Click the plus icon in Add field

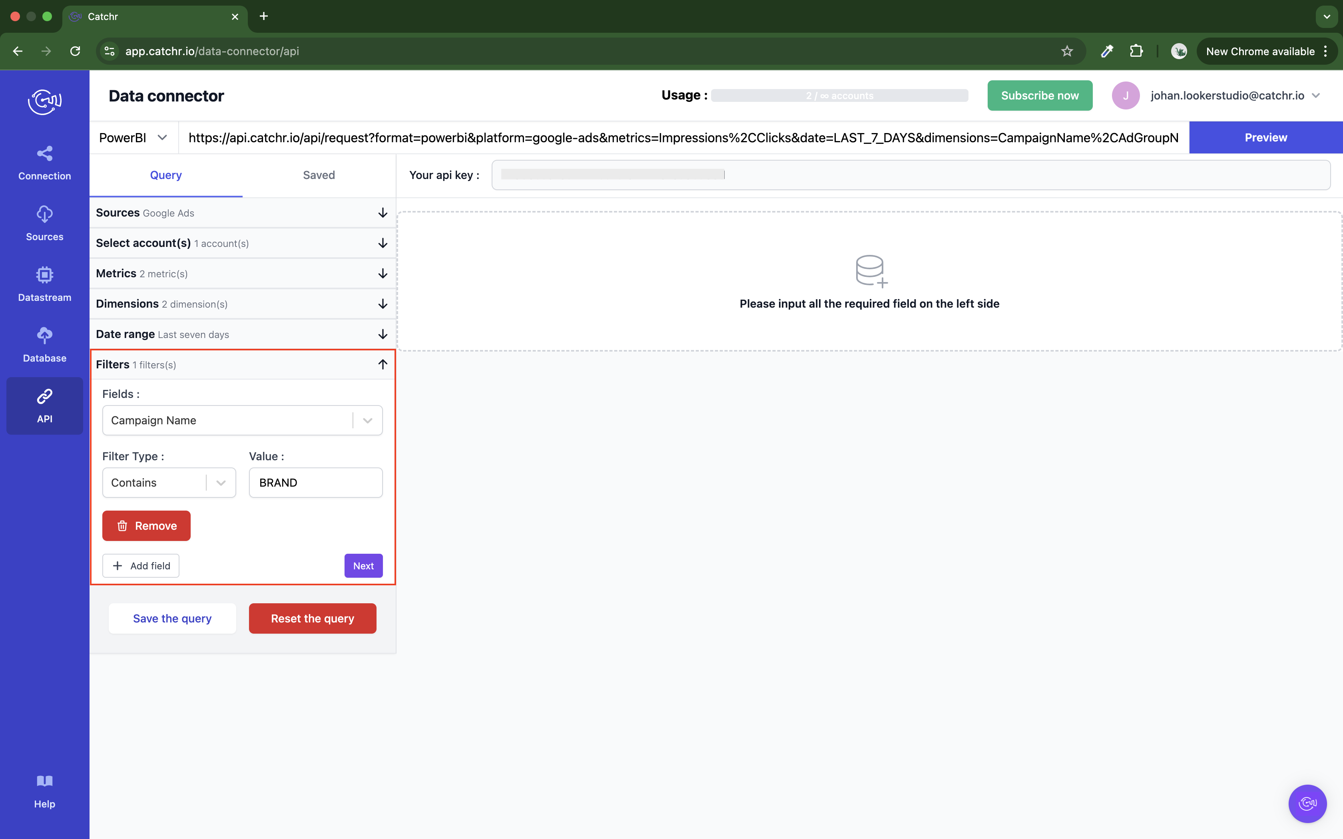[117, 565]
